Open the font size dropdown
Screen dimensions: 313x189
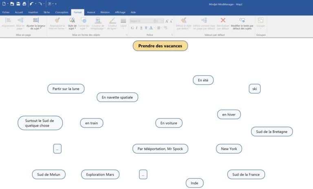[x=162, y=21]
